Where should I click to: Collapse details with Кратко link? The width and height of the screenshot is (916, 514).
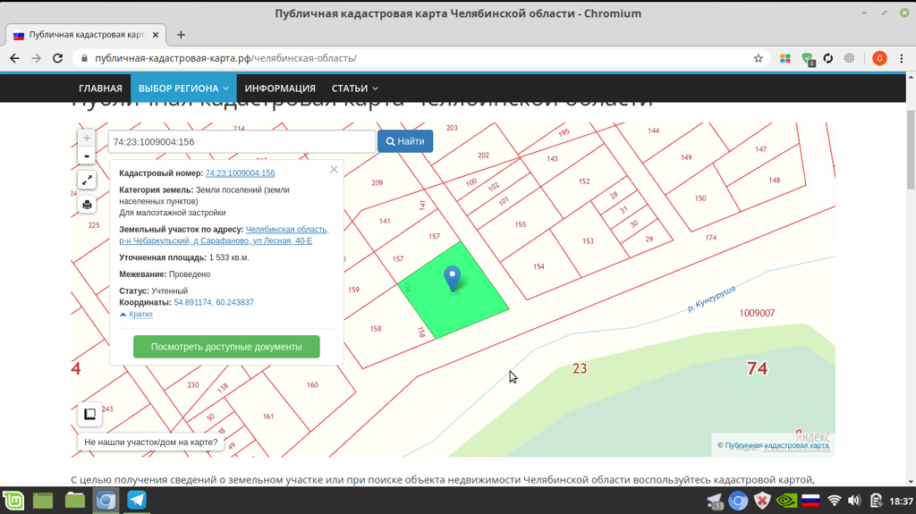pos(140,315)
